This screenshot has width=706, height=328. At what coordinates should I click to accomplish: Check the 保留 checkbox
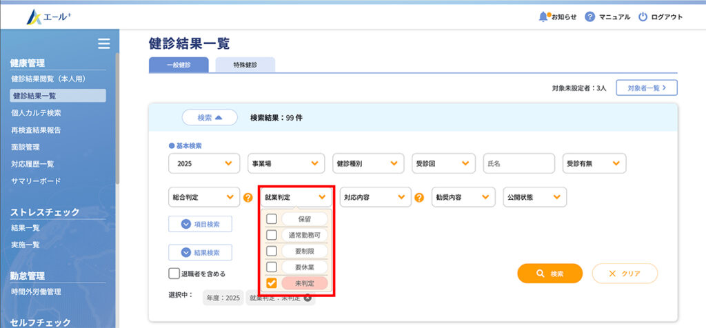(272, 218)
